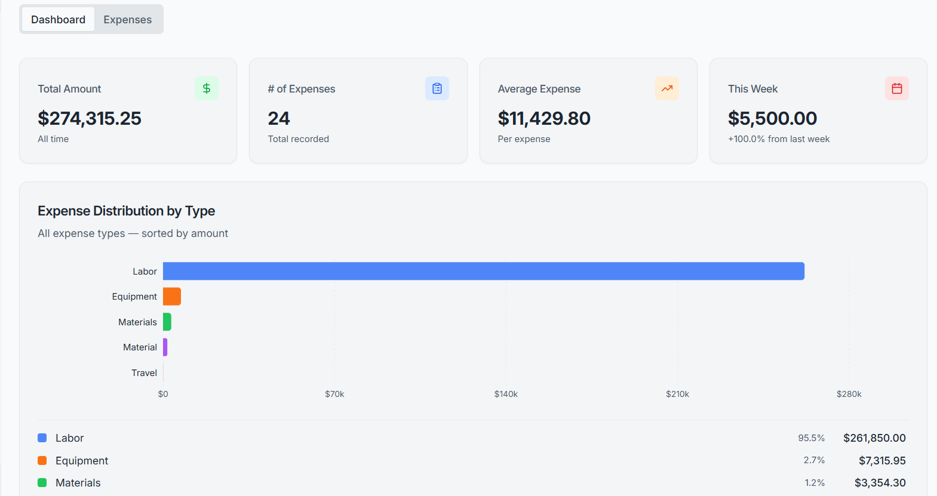Click the expense count value 24
Viewport: 937px width, 496px height.
(279, 118)
